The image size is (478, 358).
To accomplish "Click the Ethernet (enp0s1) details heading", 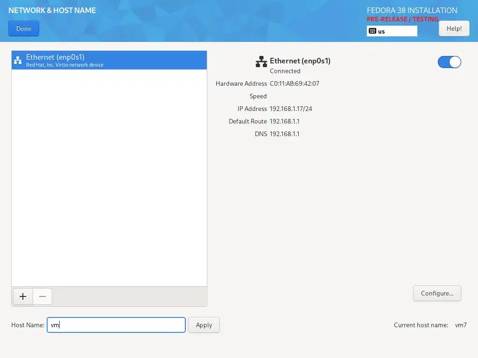I will click(x=300, y=61).
